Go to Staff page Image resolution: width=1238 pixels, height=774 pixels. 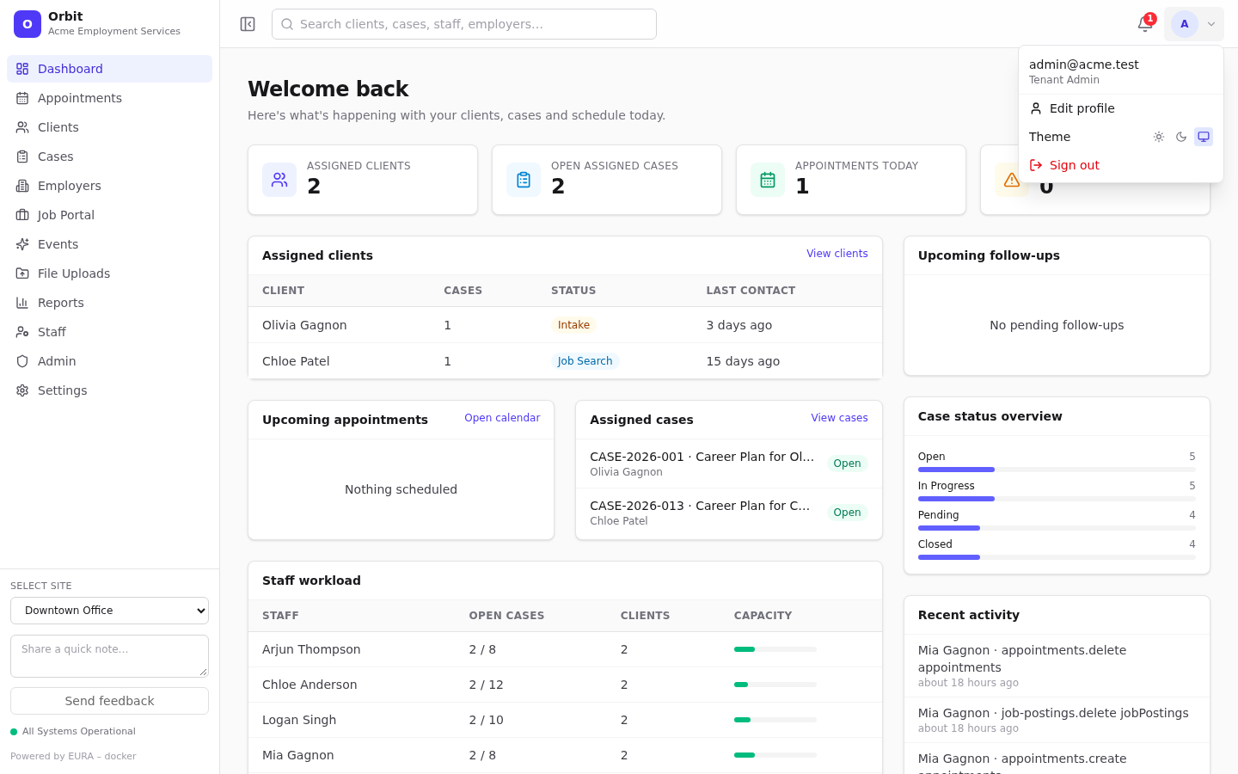pyautogui.click(x=109, y=332)
